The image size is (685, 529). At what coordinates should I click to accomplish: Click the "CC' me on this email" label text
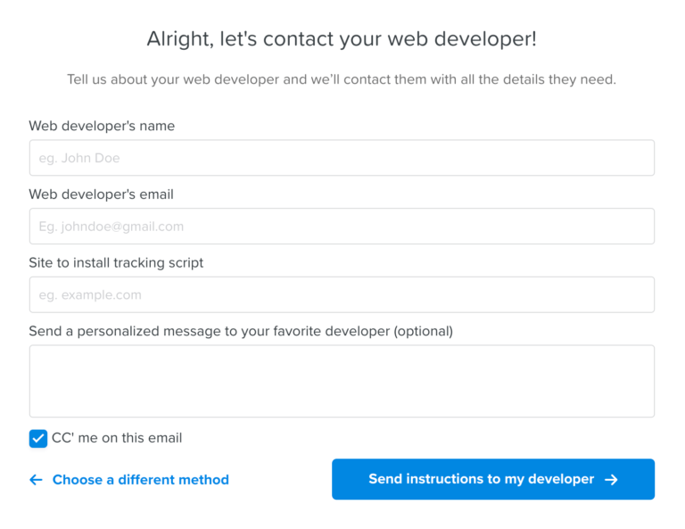point(117,438)
